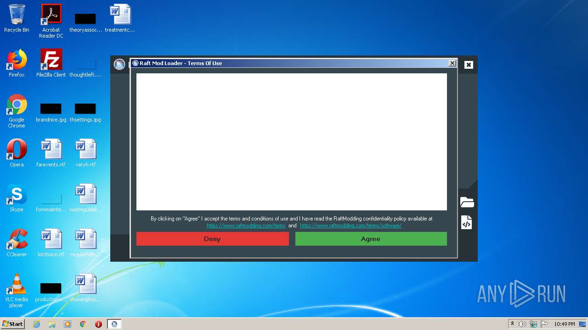
Task: Click the Raft Mod Loader logo icon
Action: (119, 65)
